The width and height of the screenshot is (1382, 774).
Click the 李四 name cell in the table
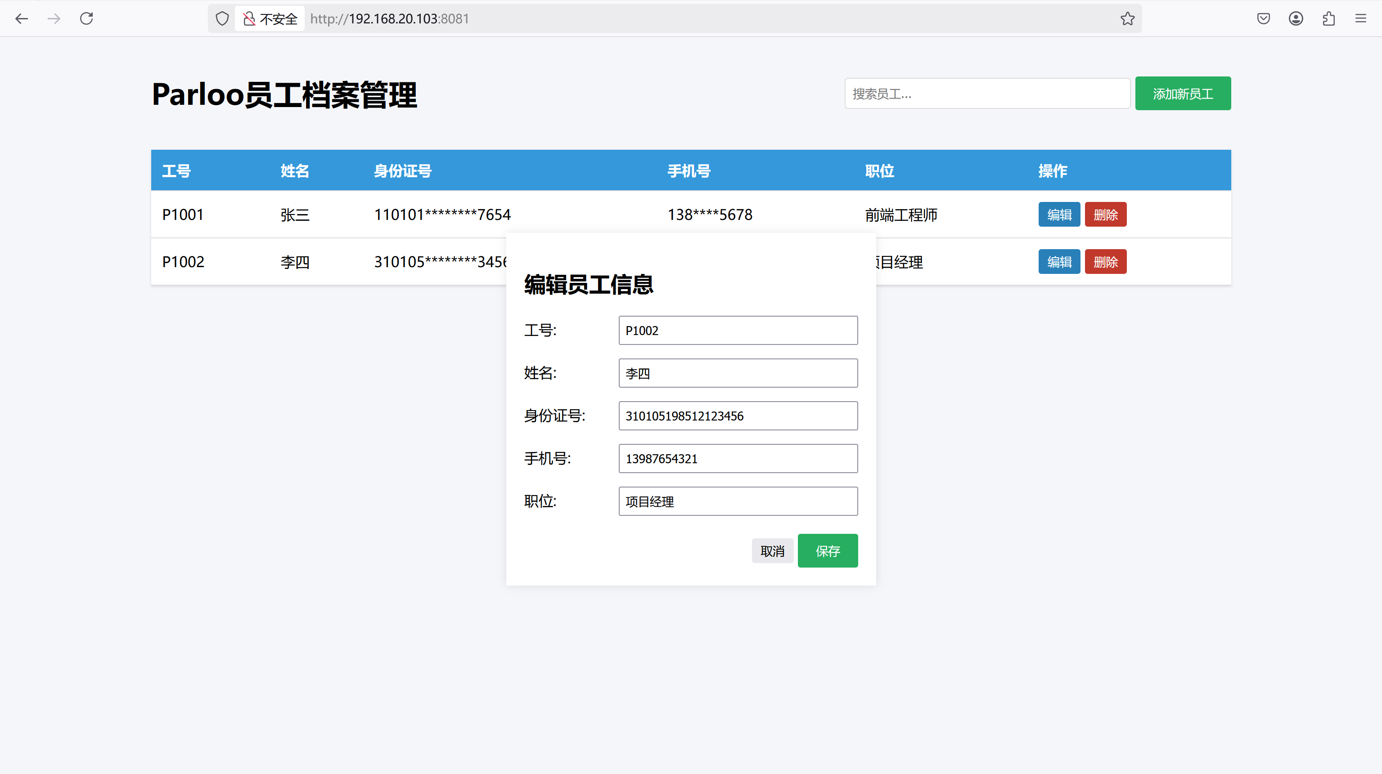pyautogui.click(x=295, y=262)
